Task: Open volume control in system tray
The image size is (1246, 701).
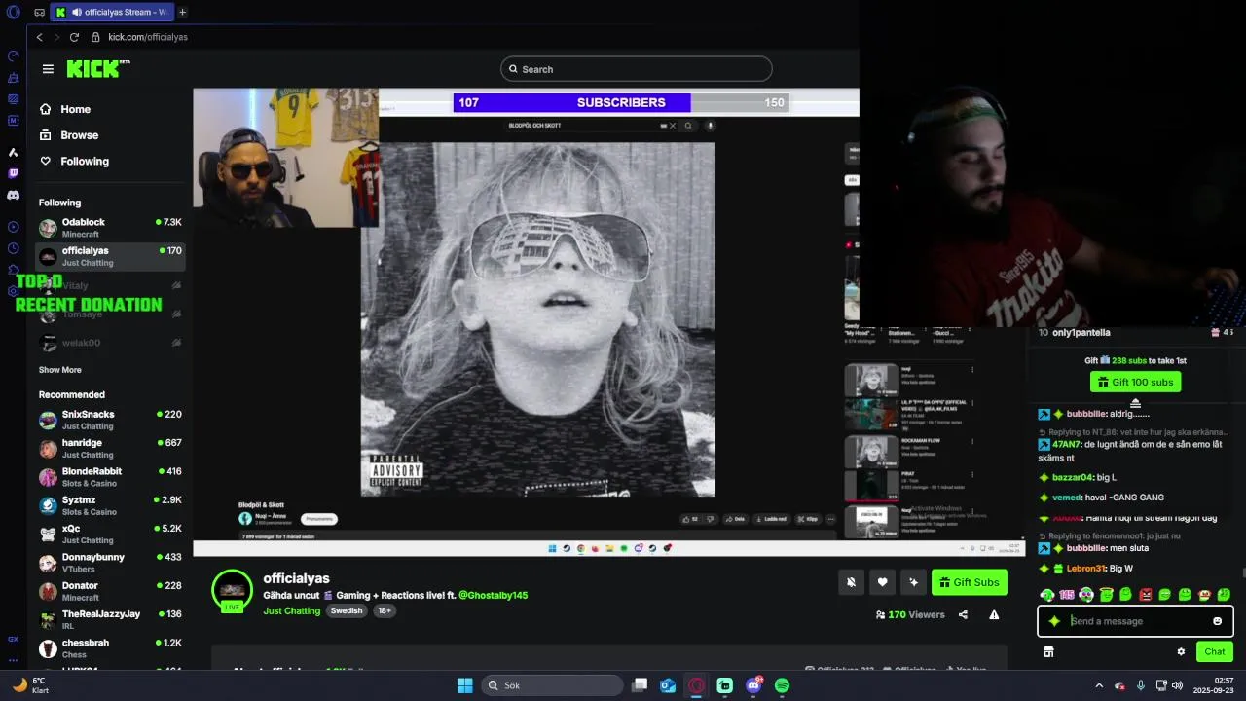Action: [x=1178, y=685]
